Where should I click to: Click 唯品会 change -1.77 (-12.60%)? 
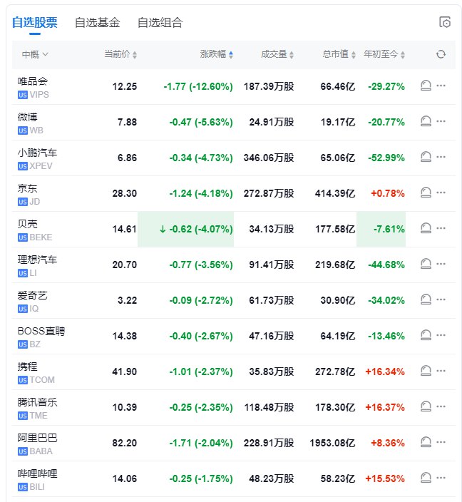click(x=198, y=86)
